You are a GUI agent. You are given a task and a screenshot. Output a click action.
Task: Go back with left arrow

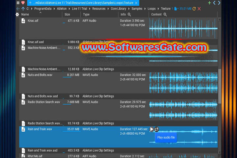tap(18, 9)
